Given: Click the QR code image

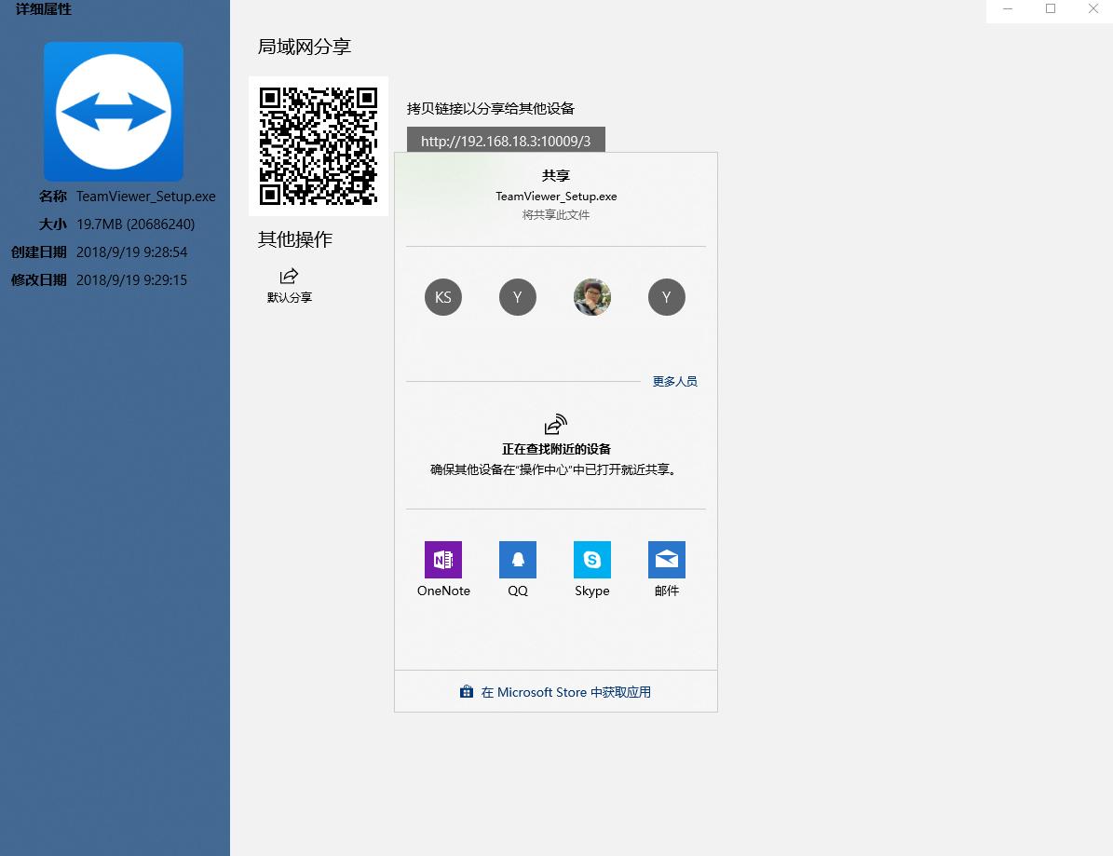Looking at the screenshot, I should pyautogui.click(x=319, y=145).
